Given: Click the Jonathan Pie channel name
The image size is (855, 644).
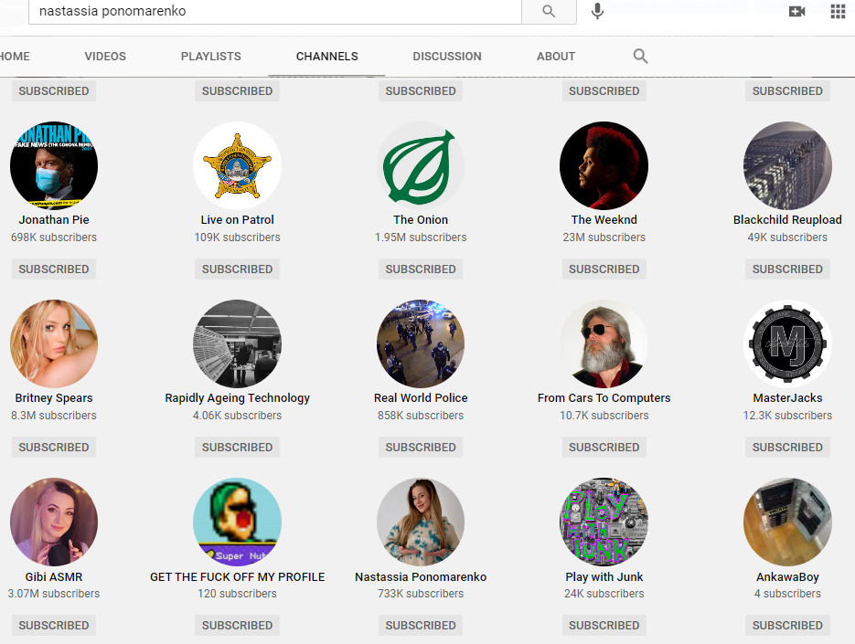Looking at the screenshot, I should click(x=54, y=219).
